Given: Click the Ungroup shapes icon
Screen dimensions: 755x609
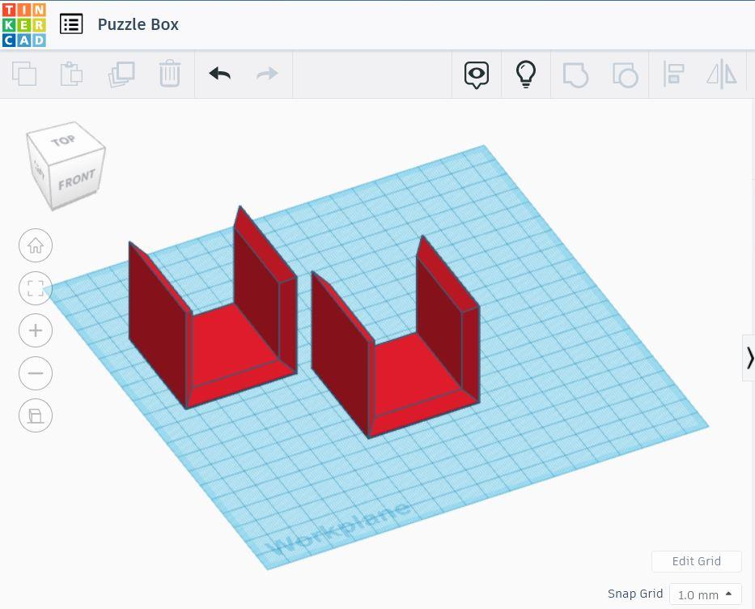Looking at the screenshot, I should pos(625,75).
